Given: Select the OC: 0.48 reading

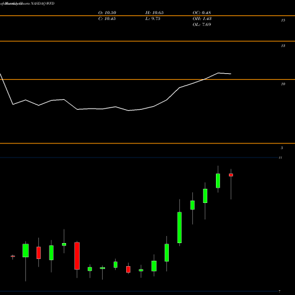Looking at the screenshot, I should 202,13.
